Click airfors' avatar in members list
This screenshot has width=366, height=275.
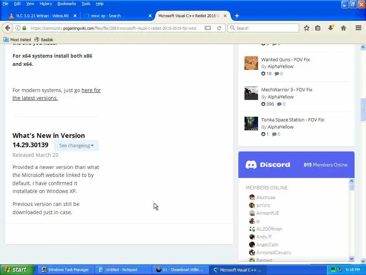pyautogui.click(x=252, y=205)
